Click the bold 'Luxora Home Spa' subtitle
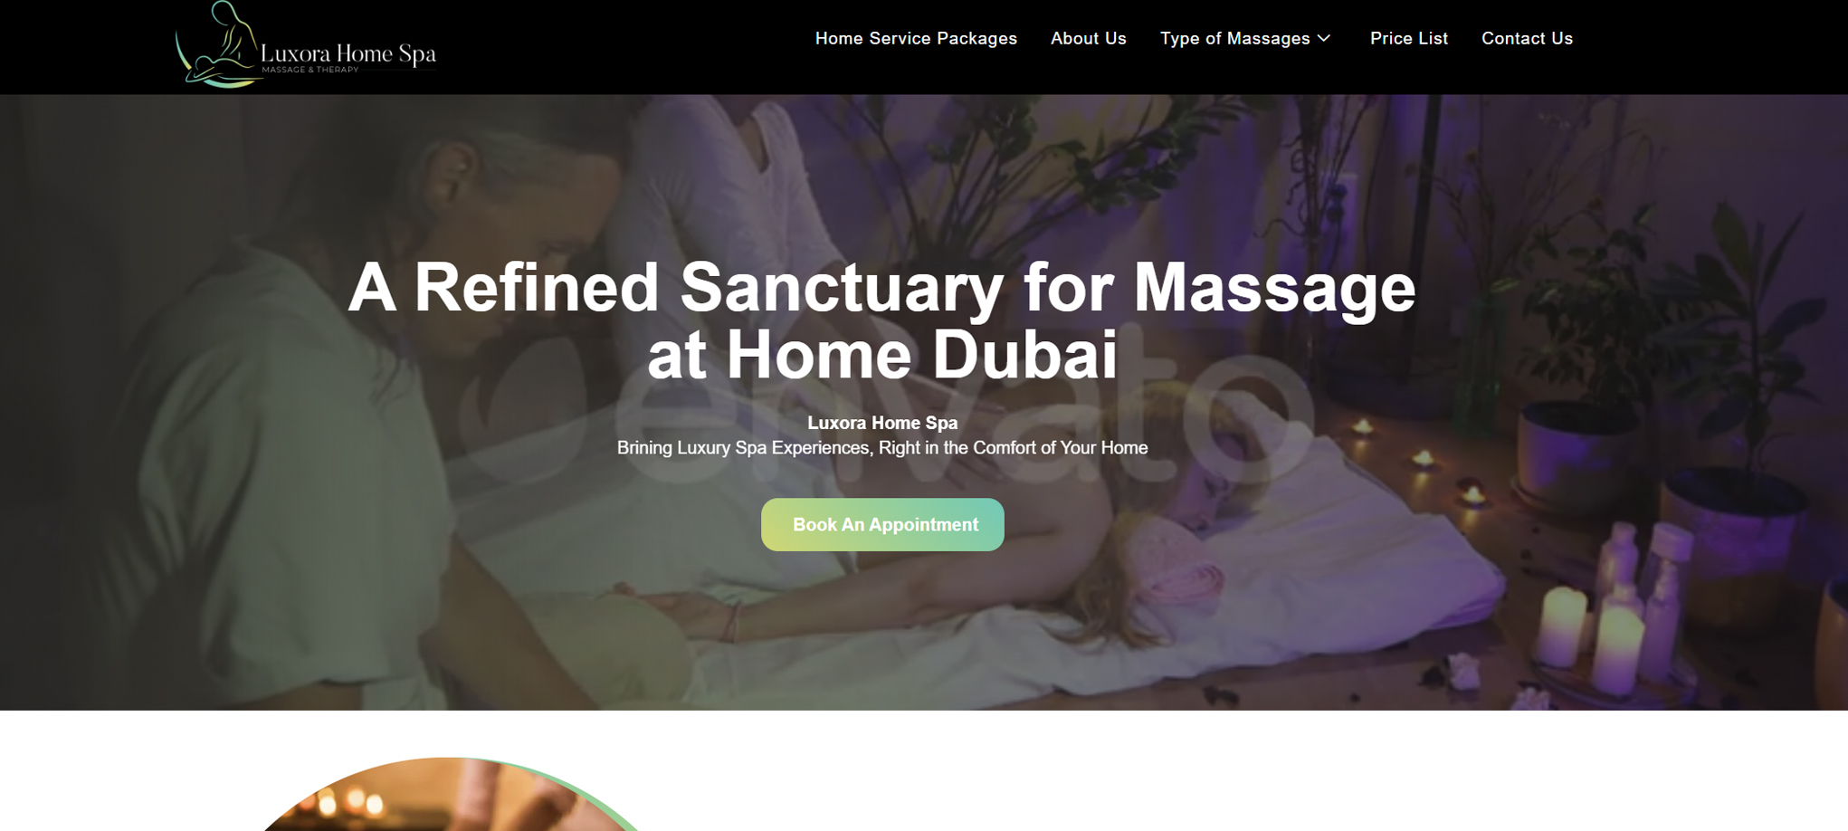Image resolution: width=1848 pixels, height=831 pixels. 882,423
